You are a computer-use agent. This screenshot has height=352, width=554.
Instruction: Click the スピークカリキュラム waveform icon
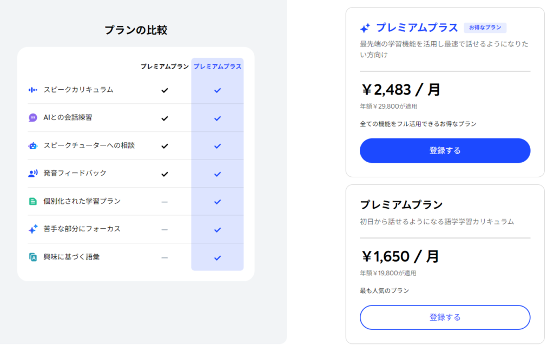[33, 90]
